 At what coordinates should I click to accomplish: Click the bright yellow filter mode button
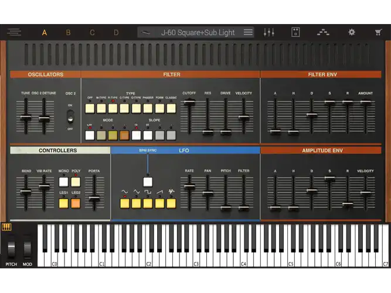point(113,135)
